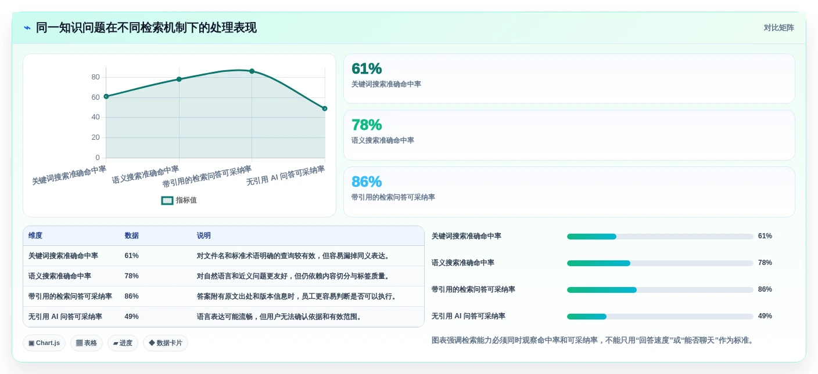Click the 49% value beside the progress bar
Viewport: 818px width, 374px height.
coord(765,316)
